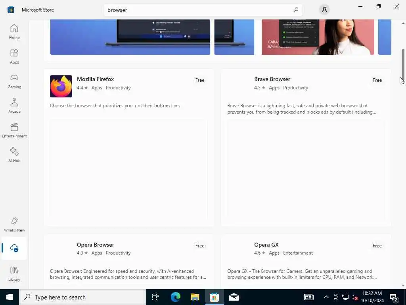Click Entertainment category on Opera GX card

tap(298, 253)
